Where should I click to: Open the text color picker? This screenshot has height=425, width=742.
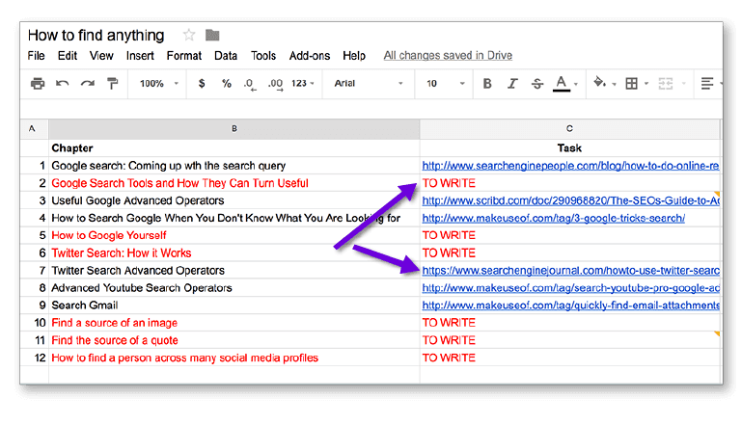(x=563, y=84)
